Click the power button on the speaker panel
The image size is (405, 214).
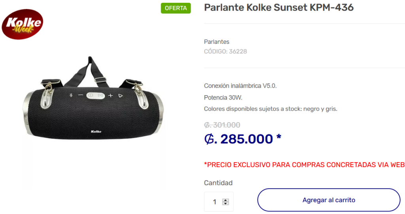click(91, 95)
